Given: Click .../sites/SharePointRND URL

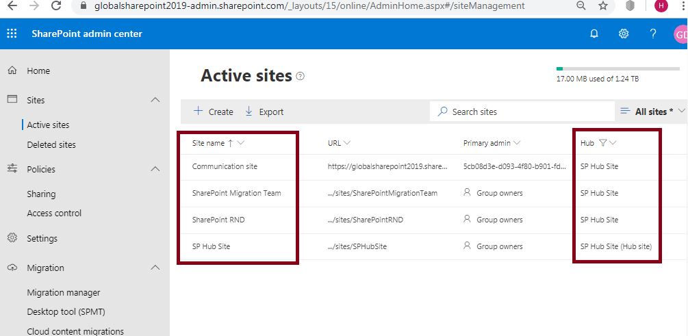Looking at the screenshot, I should pyautogui.click(x=366, y=220).
